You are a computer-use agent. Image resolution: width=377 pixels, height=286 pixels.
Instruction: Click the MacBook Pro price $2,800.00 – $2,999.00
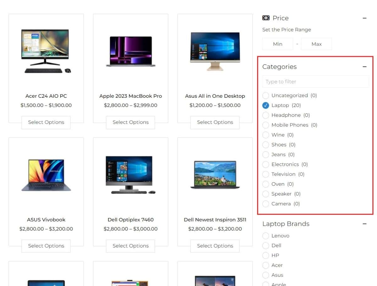click(x=131, y=105)
